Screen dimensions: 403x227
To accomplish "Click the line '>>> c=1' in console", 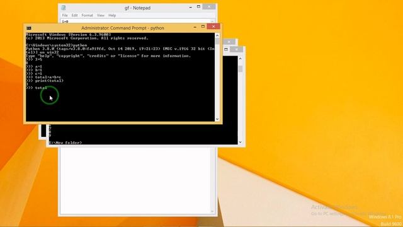I will pyautogui.click(x=34, y=74).
